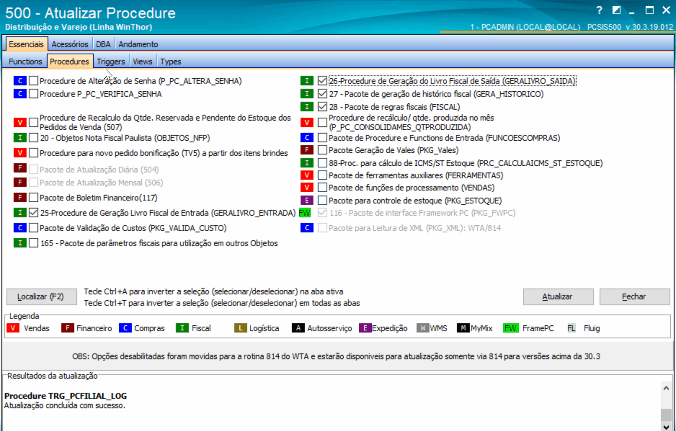Check 20 - Objetos Nota Fiscal Paulista
The image size is (676, 431).
(33, 138)
